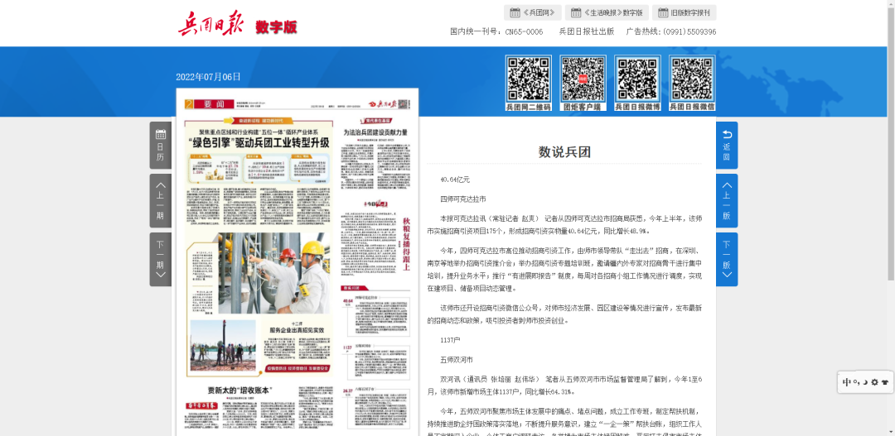
Task: Open article "绿色引擎"驱动兵团工业转型升级 on page
Action: [x=259, y=143]
